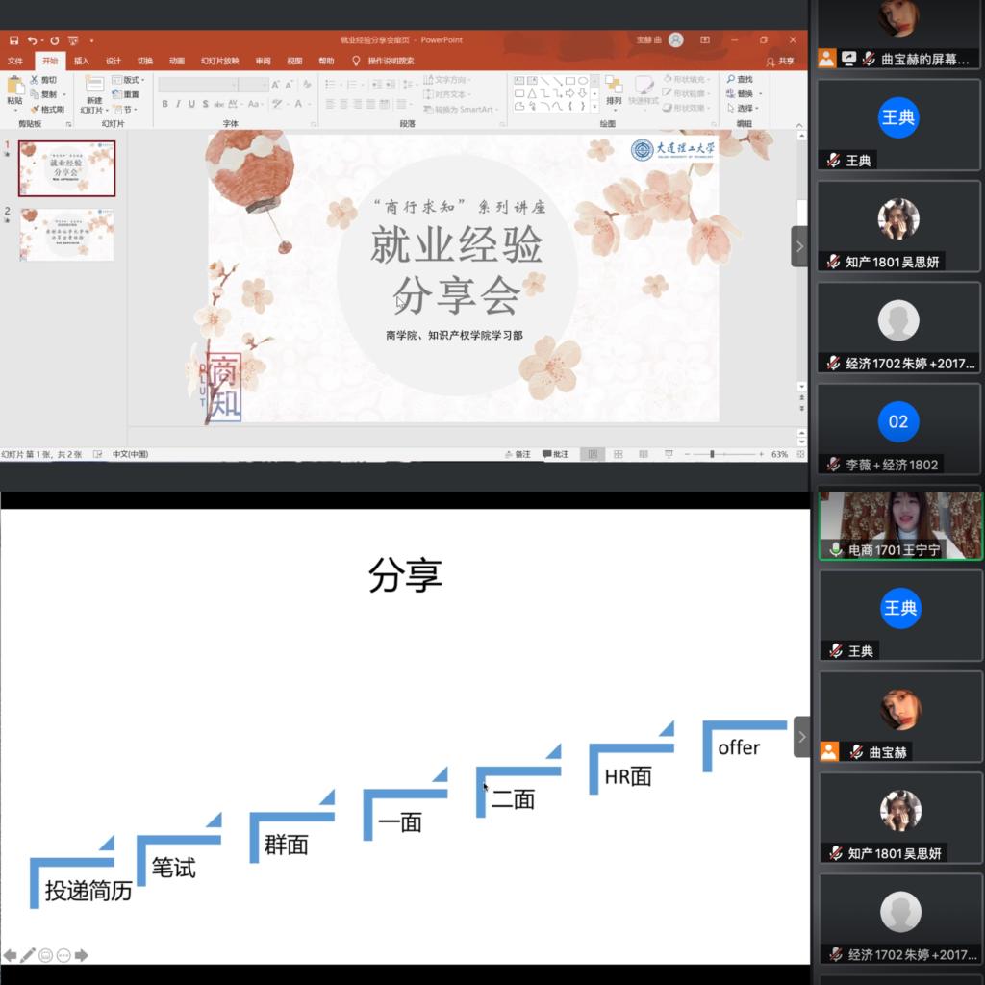Open the Layout (版式) dropdown

tap(129, 80)
